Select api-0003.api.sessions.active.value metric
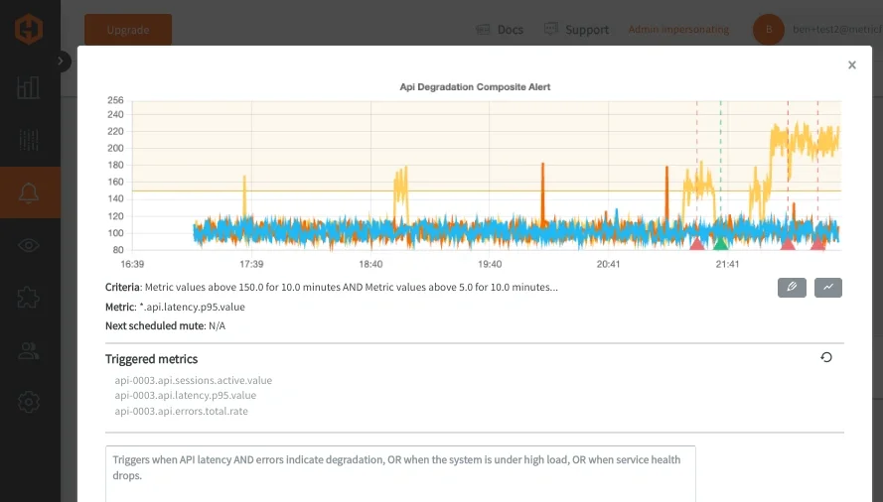 193,380
